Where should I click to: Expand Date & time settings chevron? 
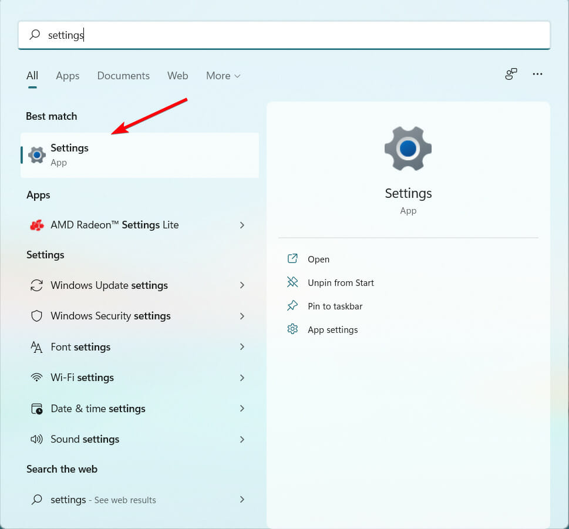[242, 409]
